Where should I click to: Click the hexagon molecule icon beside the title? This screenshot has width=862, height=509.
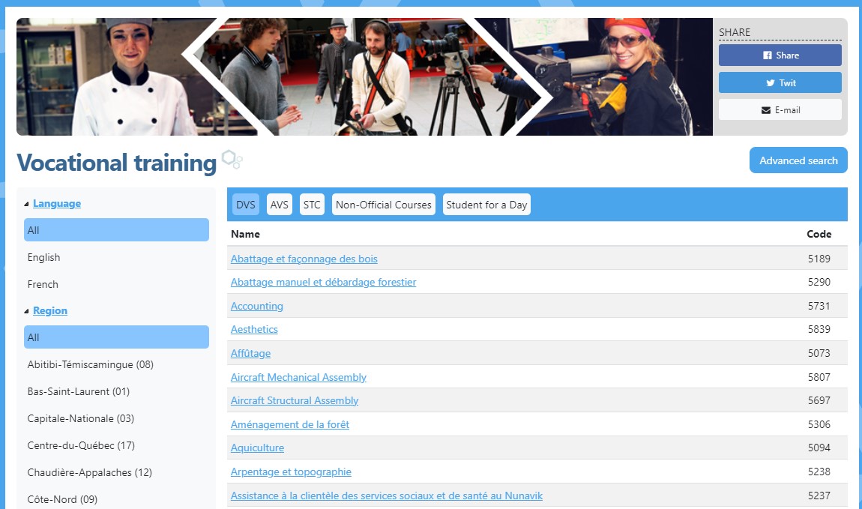point(231,159)
